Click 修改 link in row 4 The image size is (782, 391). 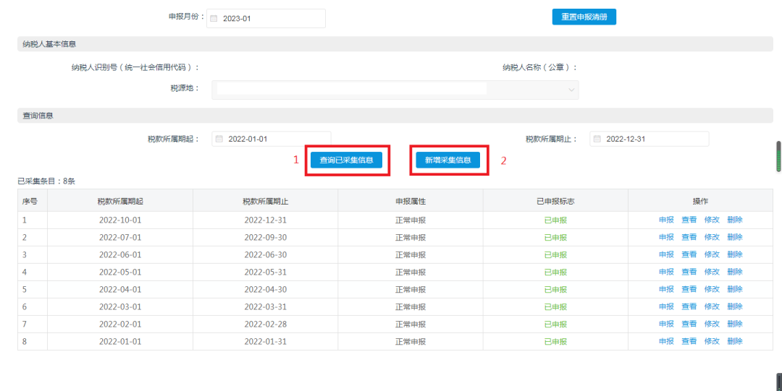[x=712, y=272]
